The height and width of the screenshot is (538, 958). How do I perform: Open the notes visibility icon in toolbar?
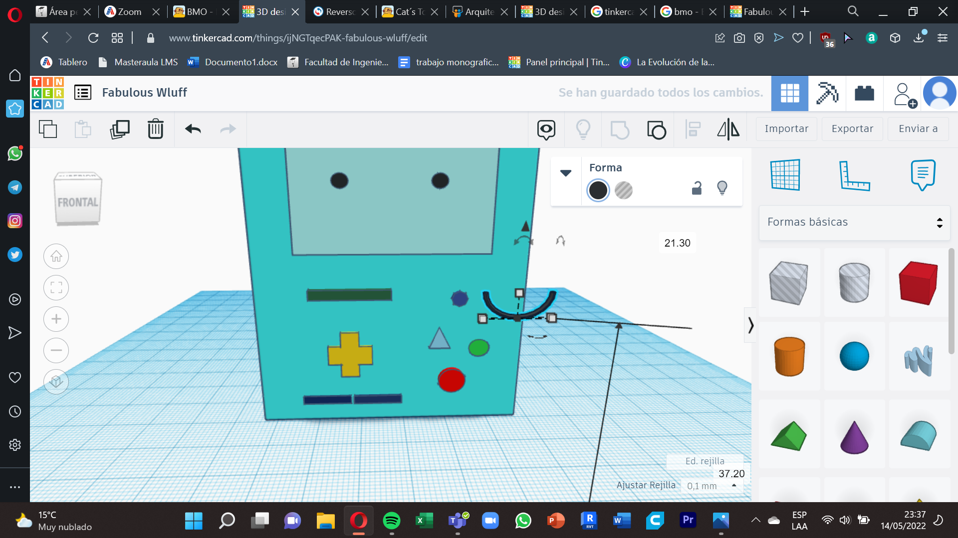click(x=546, y=130)
